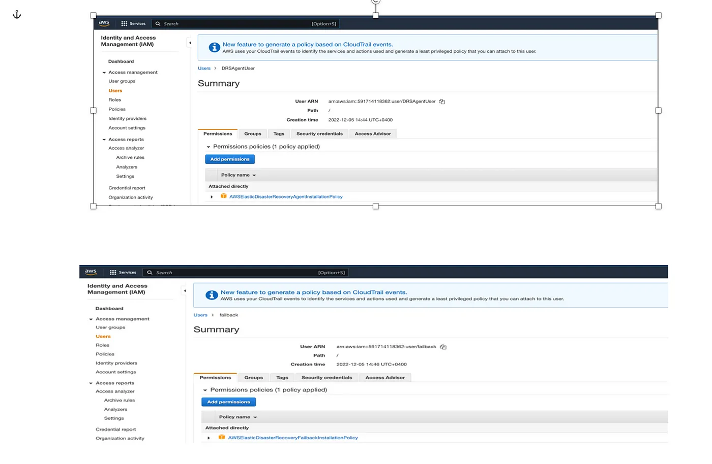The height and width of the screenshot is (464, 712).
Task: Collapse Access management in the DRSAgentUser sidebar
Action: coord(104,73)
